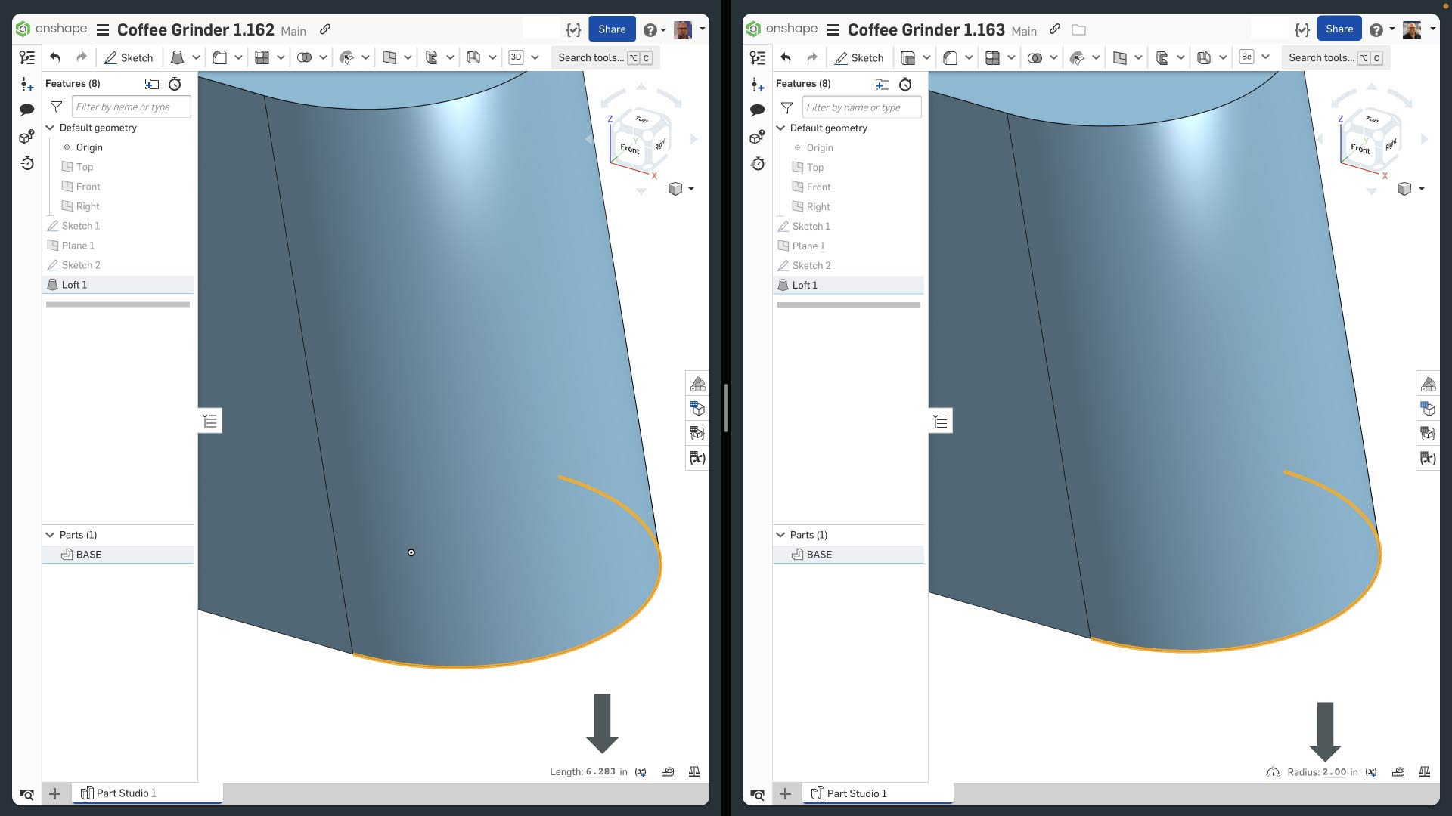Screen dimensions: 1452x816
Task: Click the Named Views cube icon
Action: tap(676, 190)
